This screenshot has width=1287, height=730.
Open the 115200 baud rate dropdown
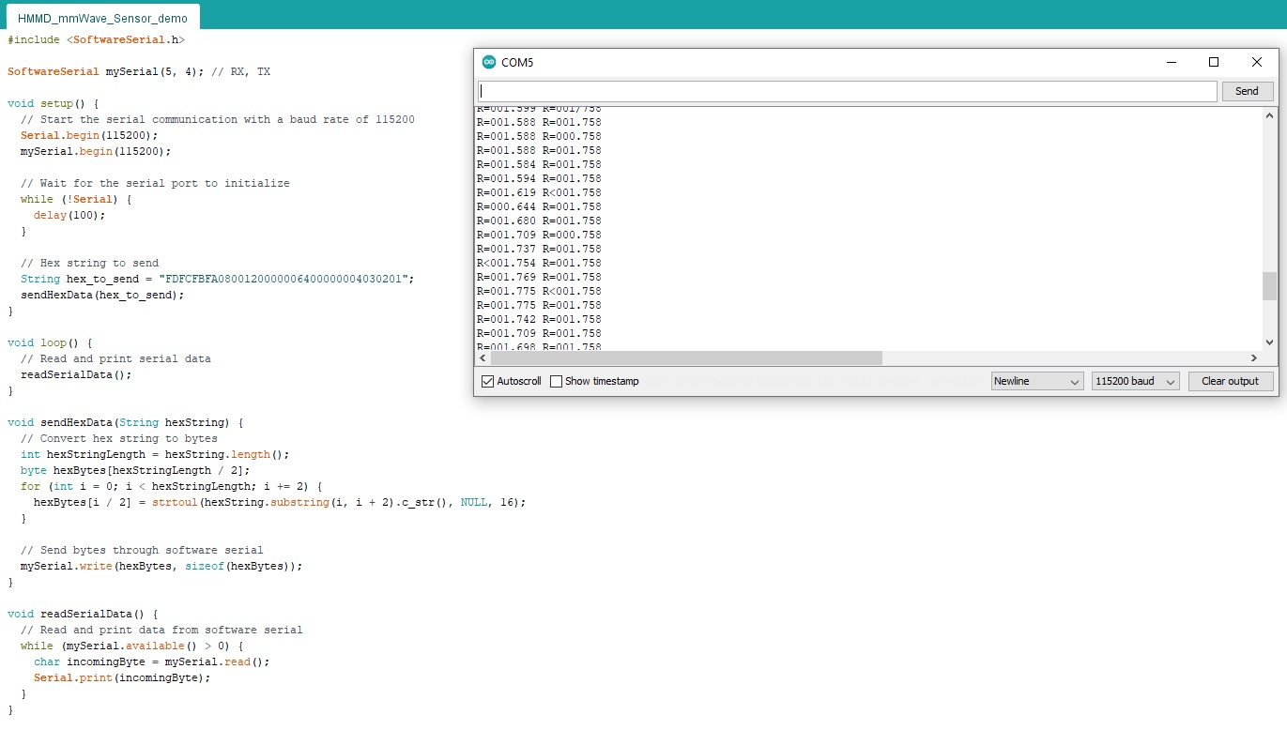click(x=1134, y=381)
